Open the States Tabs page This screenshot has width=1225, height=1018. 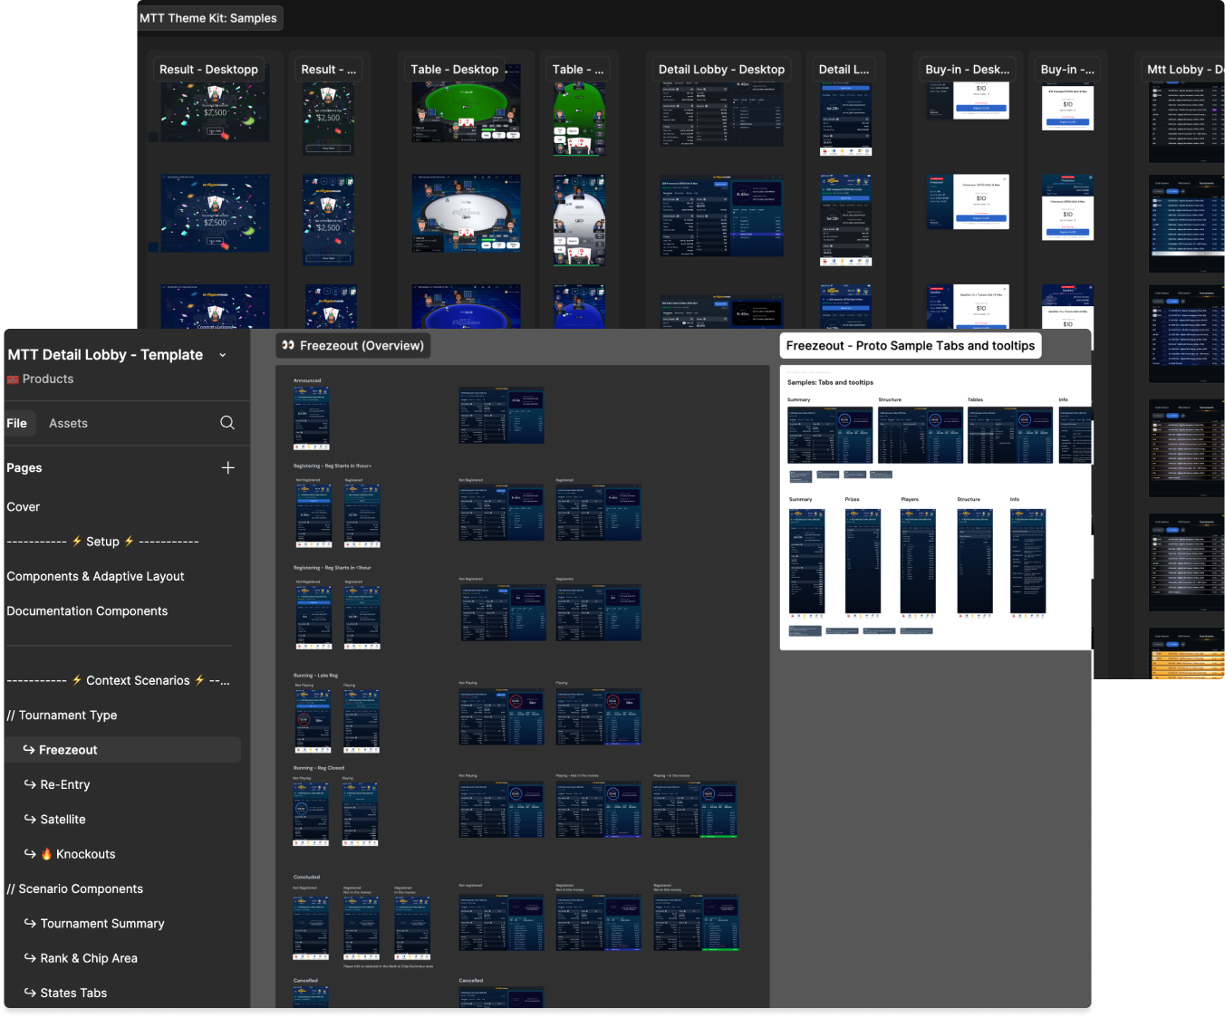[x=73, y=993]
